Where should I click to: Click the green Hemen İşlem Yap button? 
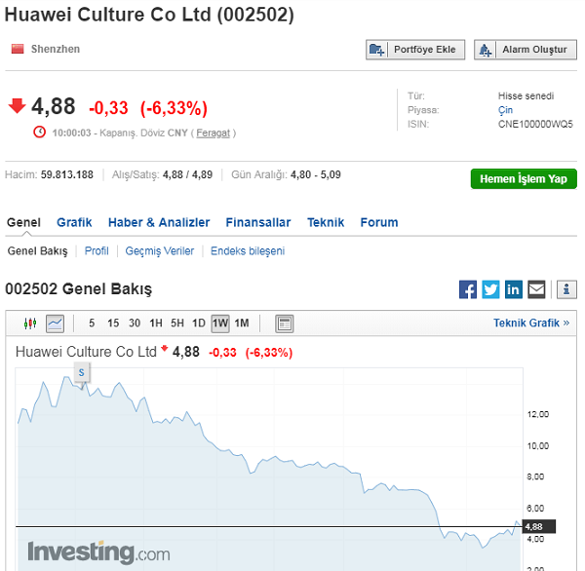pos(524,179)
